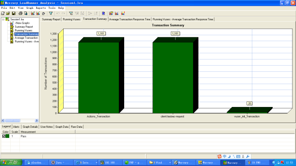Save the session with the floppy disk icon
296x166 pixels.
[14, 13]
